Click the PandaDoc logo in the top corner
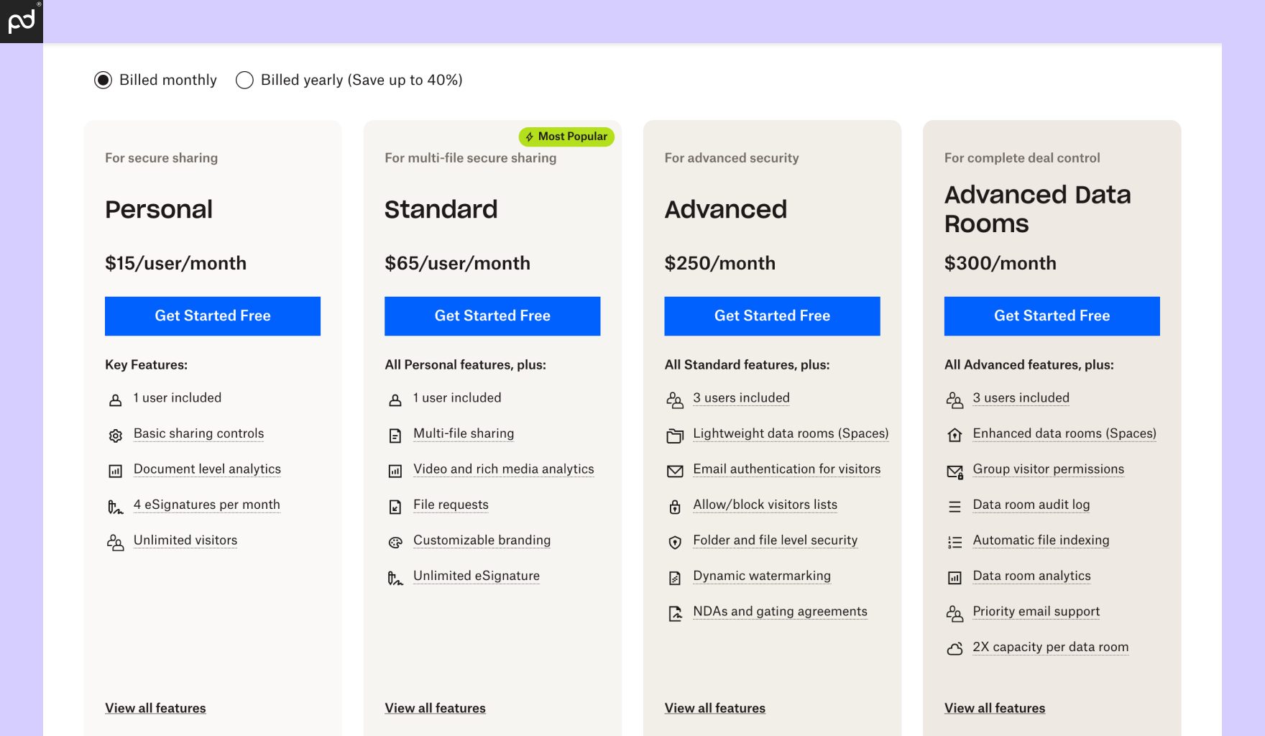The height and width of the screenshot is (736, 1265). click(x=21, y=21)
